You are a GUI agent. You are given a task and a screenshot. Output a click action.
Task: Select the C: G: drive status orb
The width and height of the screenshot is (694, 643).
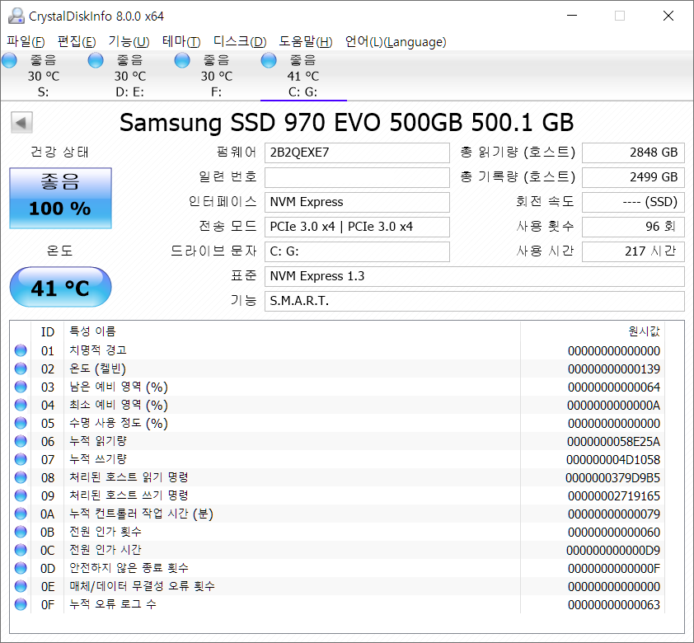coord(269,60)
